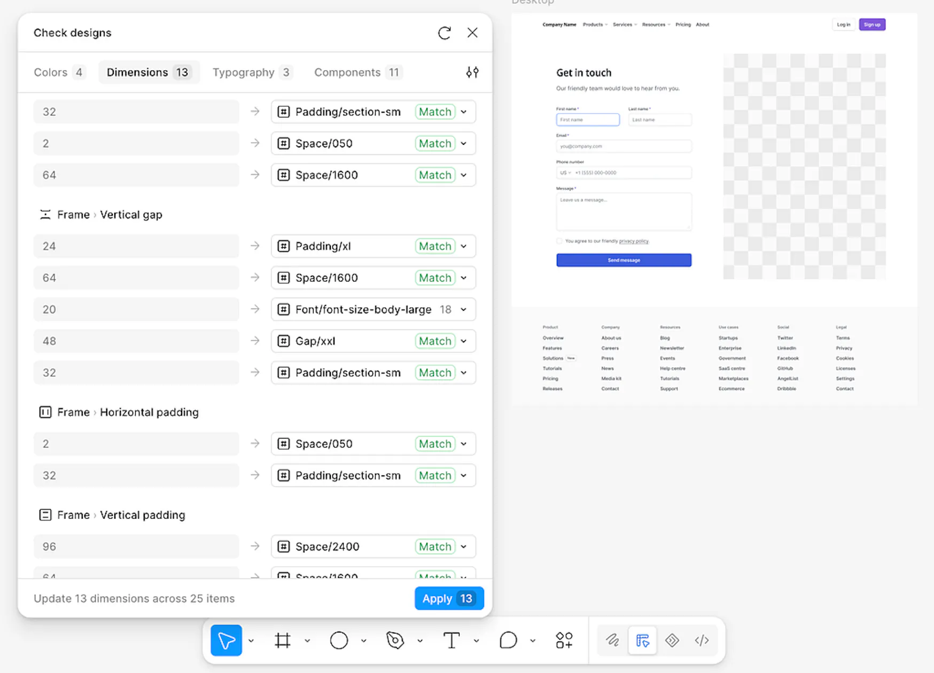Open Padding/section-sm dropdown in Horizontal padding section
This screenshot has width=934, height=673.
click(x=464, y=475)
